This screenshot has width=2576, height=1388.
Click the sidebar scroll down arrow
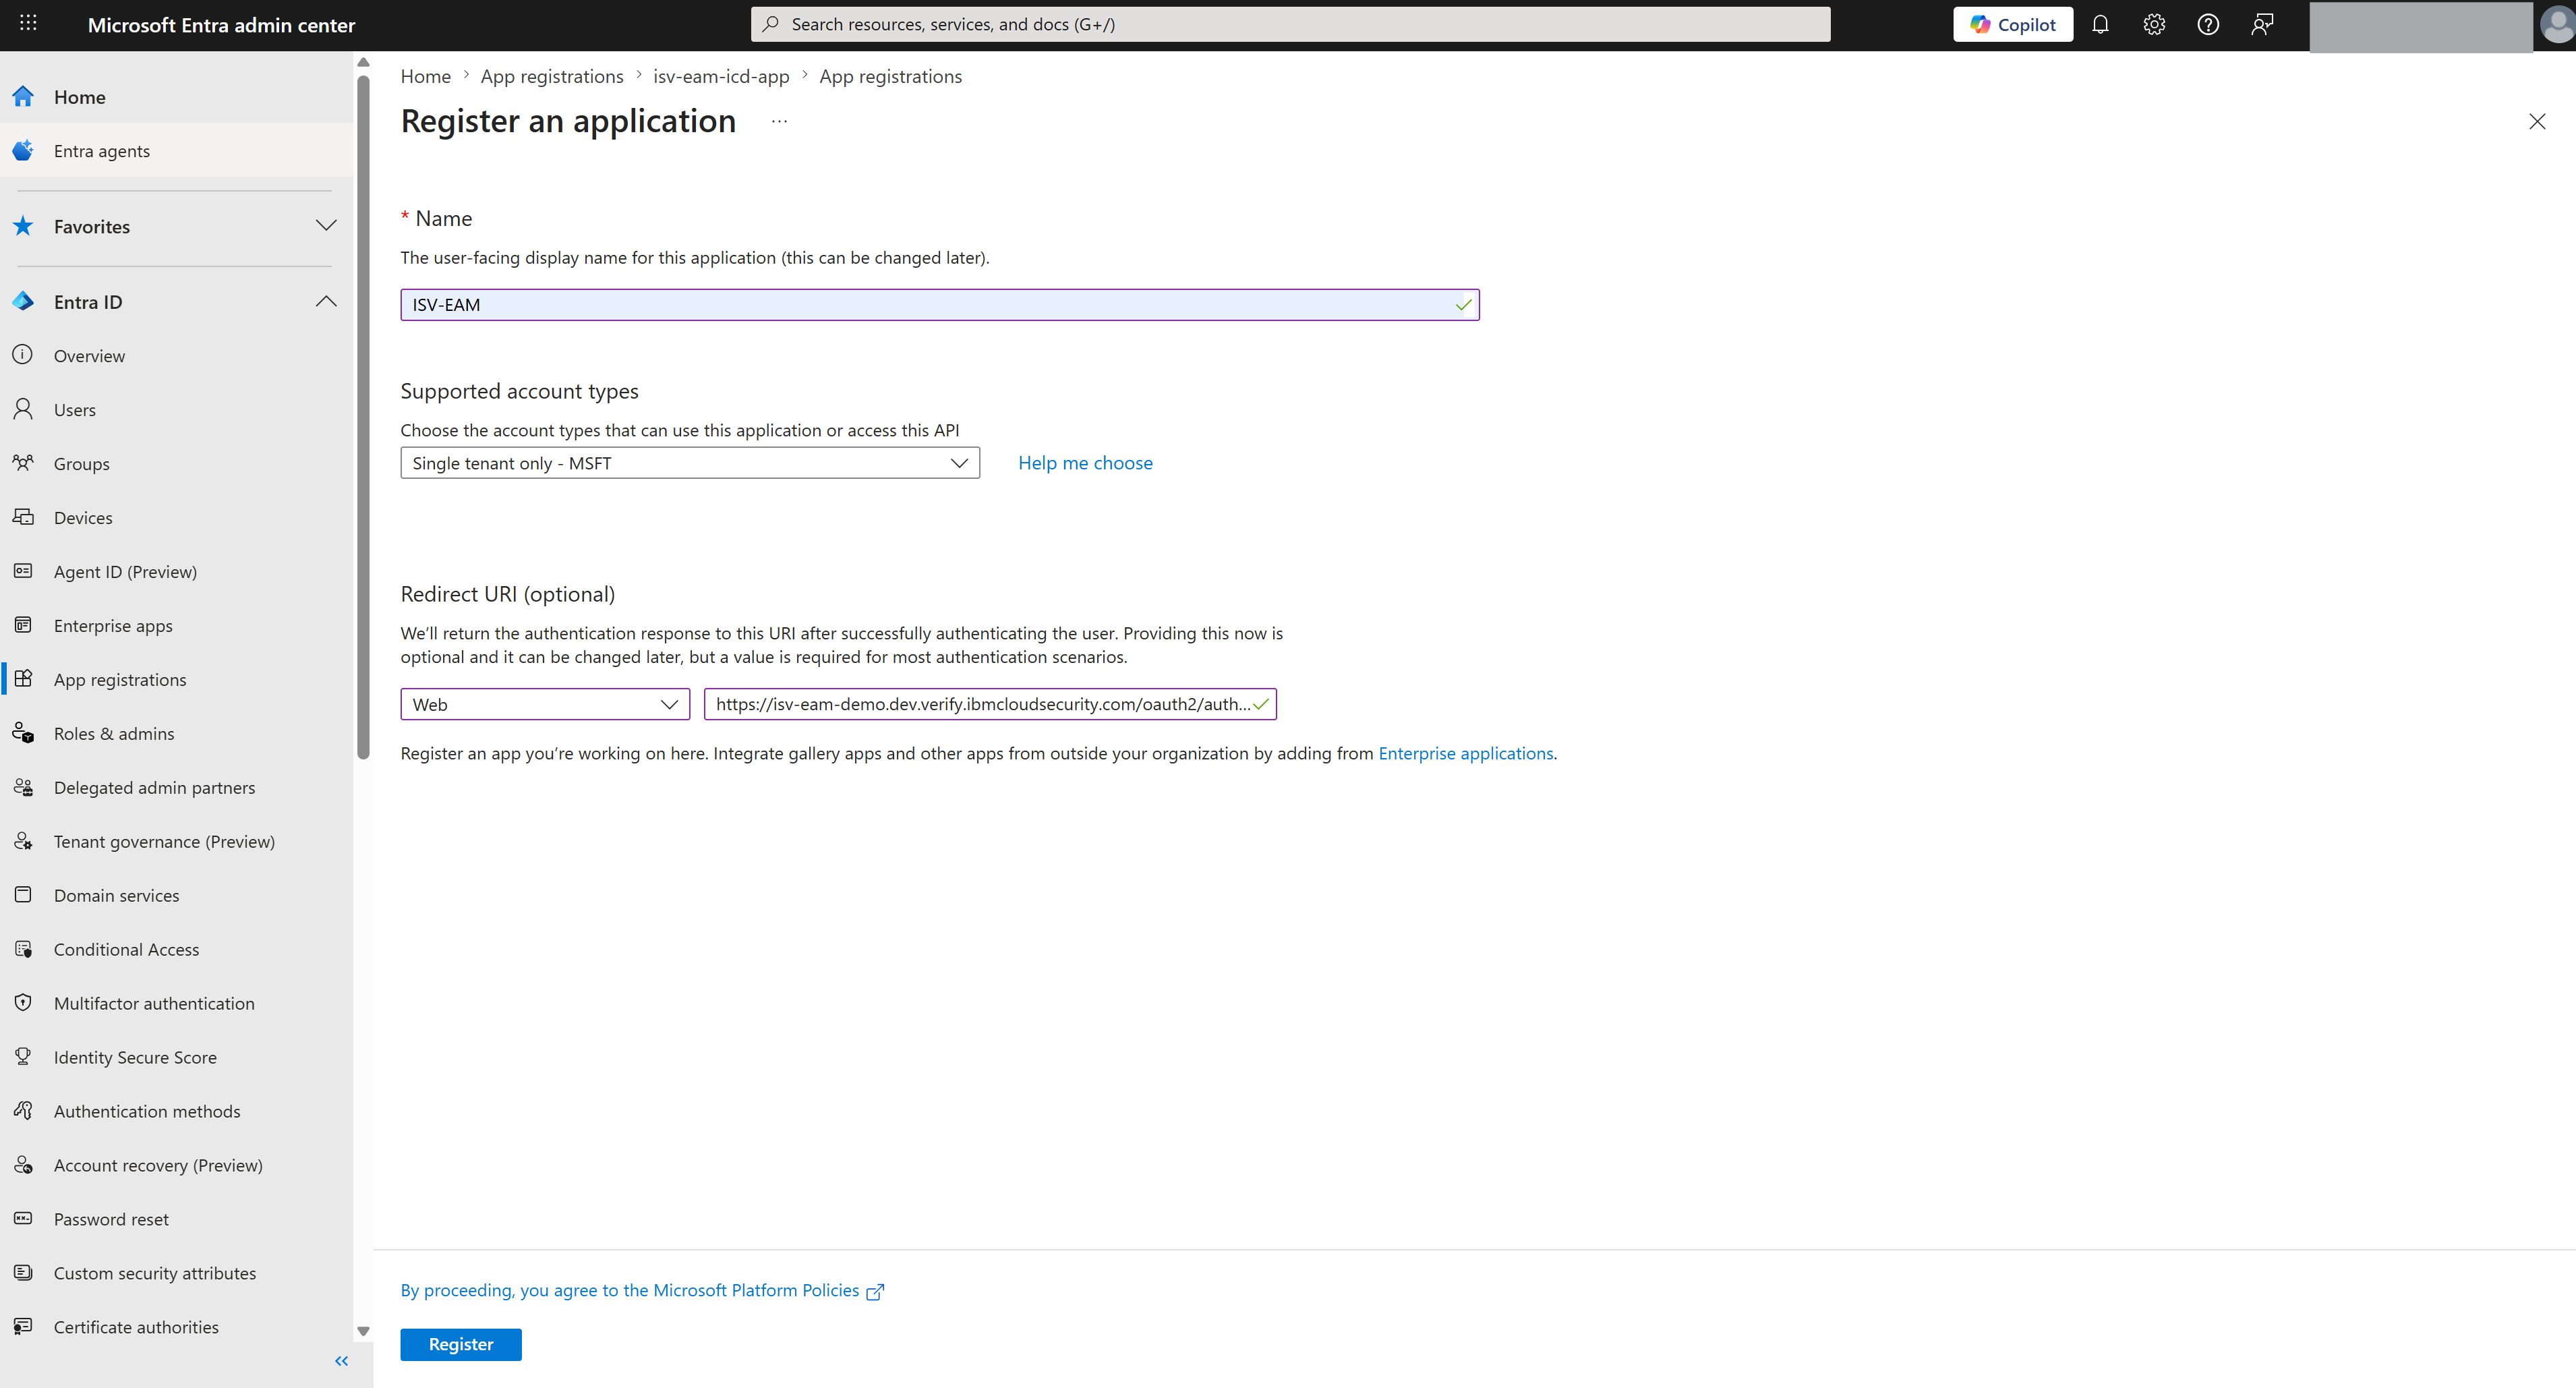(363, 1331)
